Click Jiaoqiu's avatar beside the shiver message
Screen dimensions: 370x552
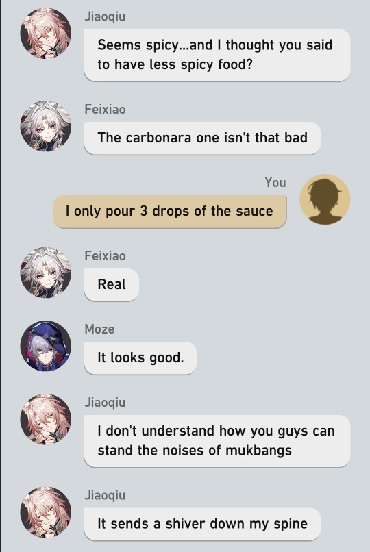[46, 512]
